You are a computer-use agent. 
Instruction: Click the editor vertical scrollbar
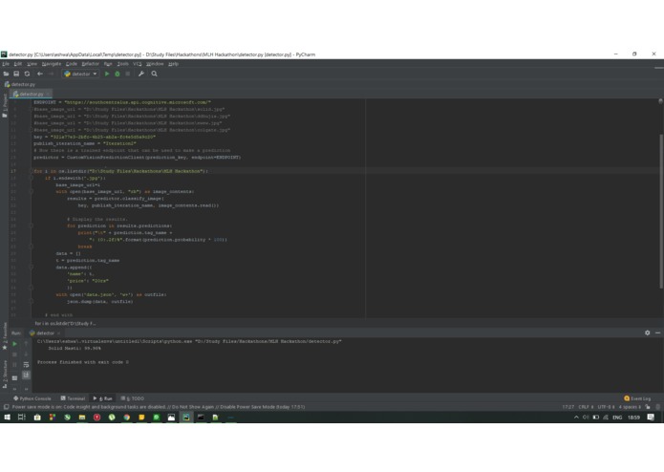coord(660,212)
